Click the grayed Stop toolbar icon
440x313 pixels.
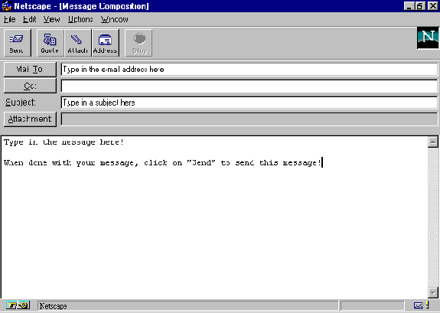pos(139,43)
